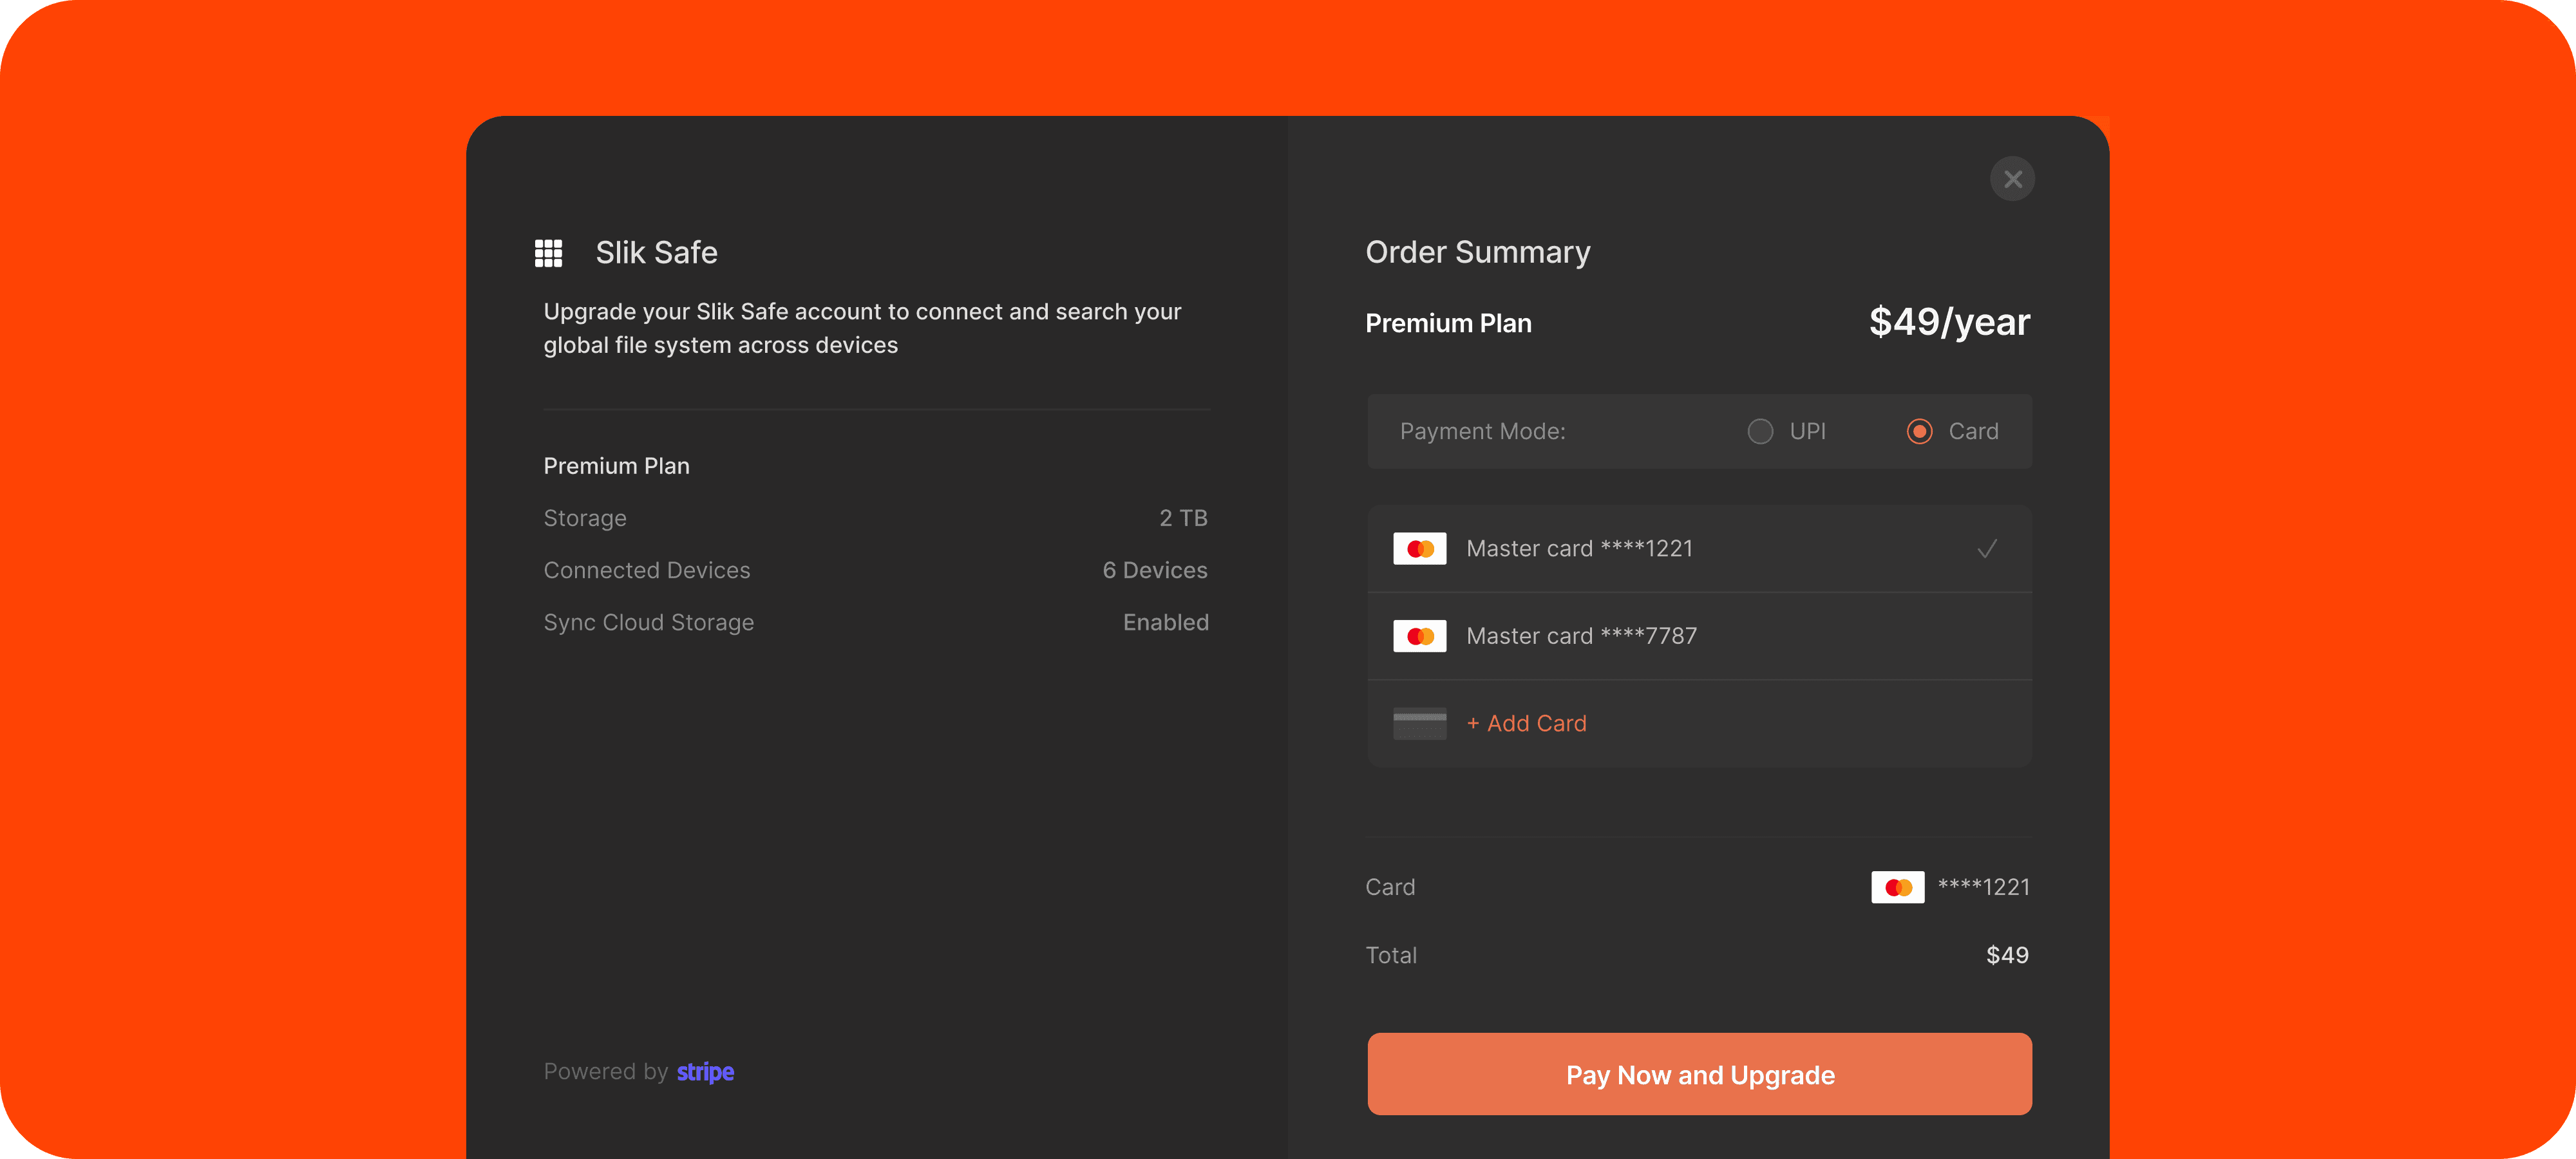Click the ****1221 text in Card summary
The image size is (2576, 1159).
click(x=1983, y=887)
